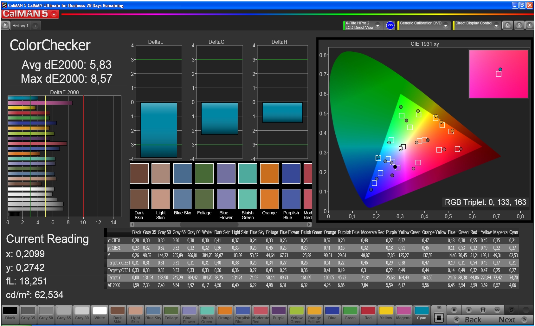Select the History 1 tab
Image resolution: width=535 pixels, height=326 pixels.
pyautogui.click(x=20, y=26)
